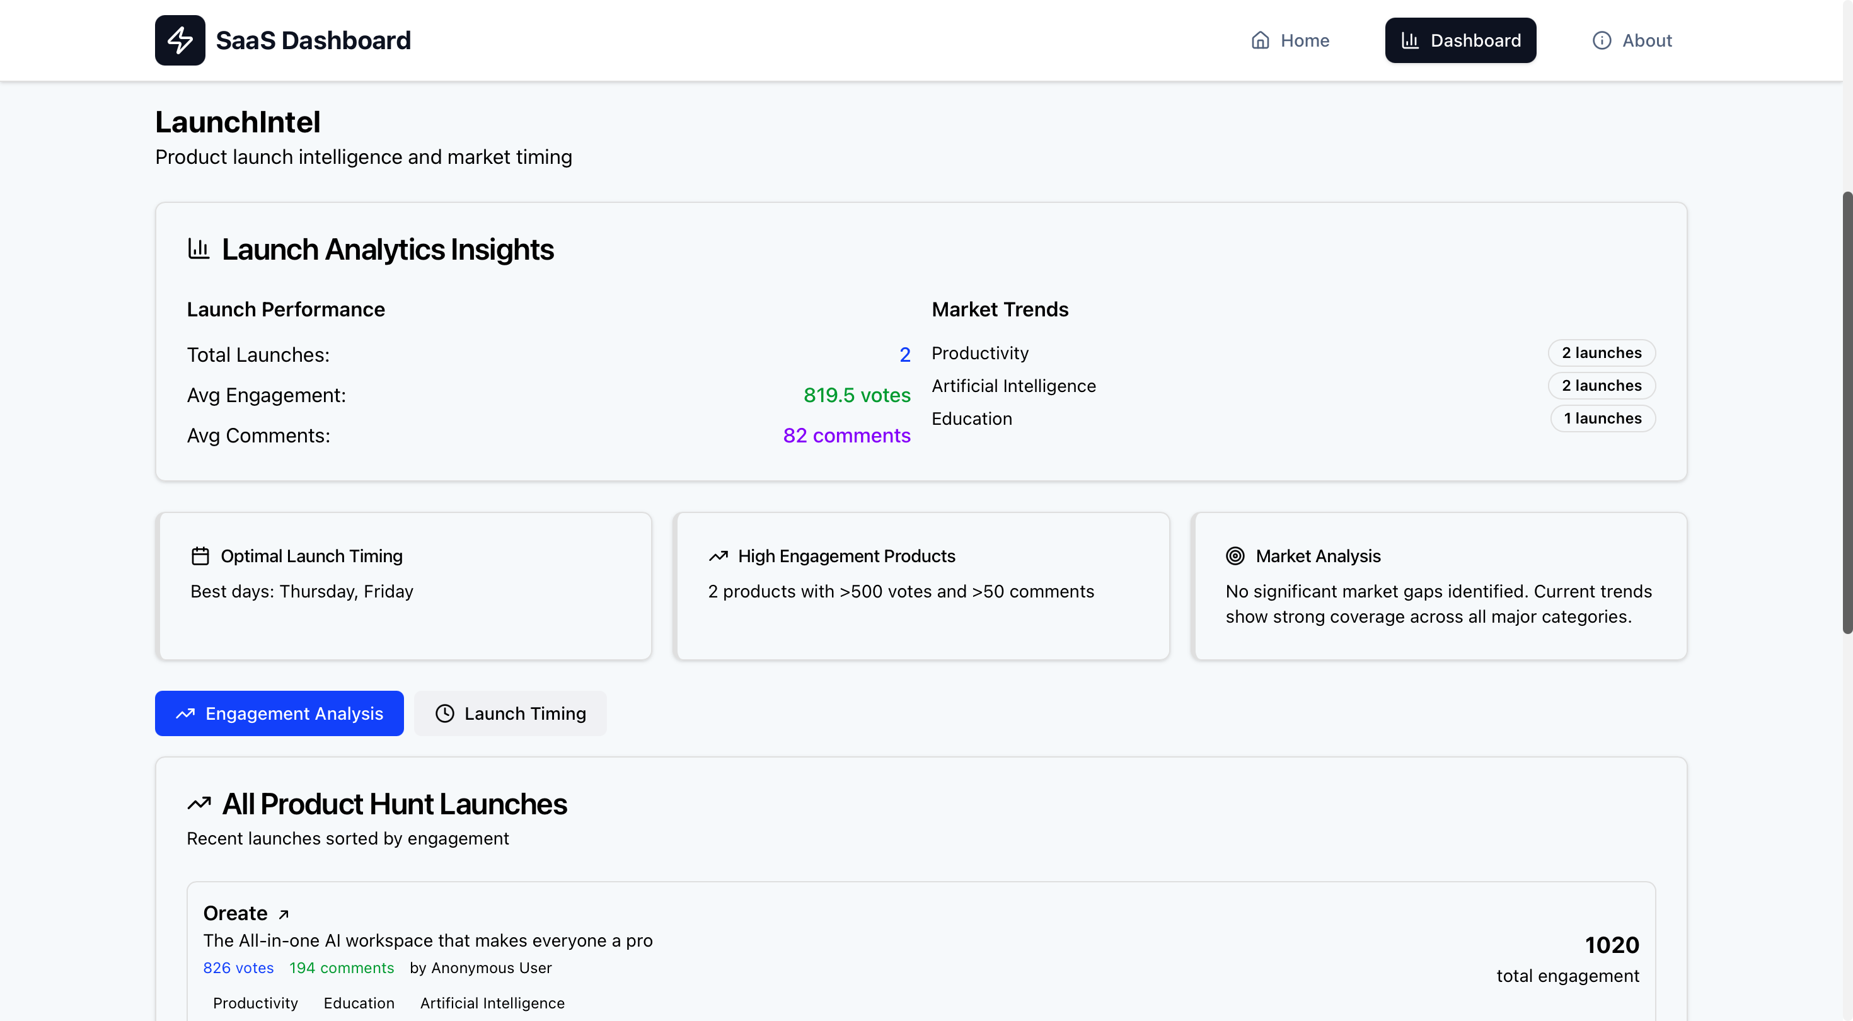
Task: Click the lightning bolt logo icon
Action: coord(180,40)
